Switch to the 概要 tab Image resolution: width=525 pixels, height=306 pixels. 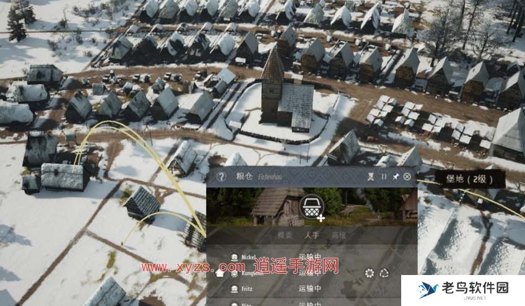pos(284,235)
